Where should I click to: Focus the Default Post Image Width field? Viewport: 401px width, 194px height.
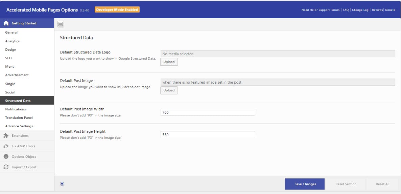208,112
